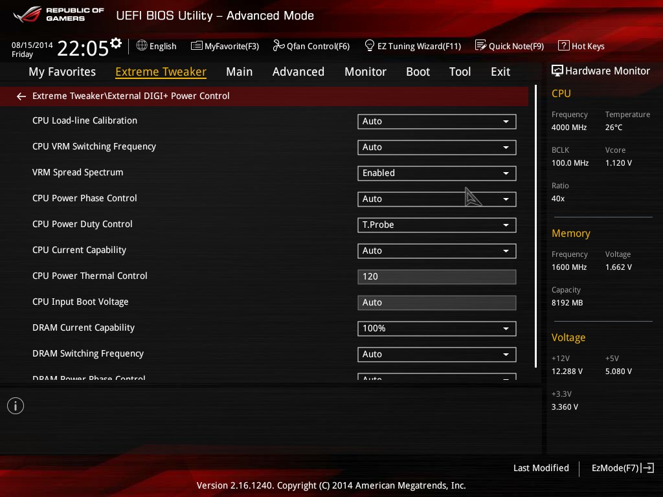Select CPU Power Duty Control label
663x497 pixels.
(82, 224)
